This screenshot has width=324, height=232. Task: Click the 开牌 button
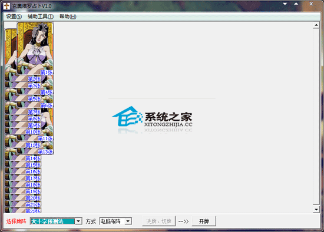tap(204, 221)
